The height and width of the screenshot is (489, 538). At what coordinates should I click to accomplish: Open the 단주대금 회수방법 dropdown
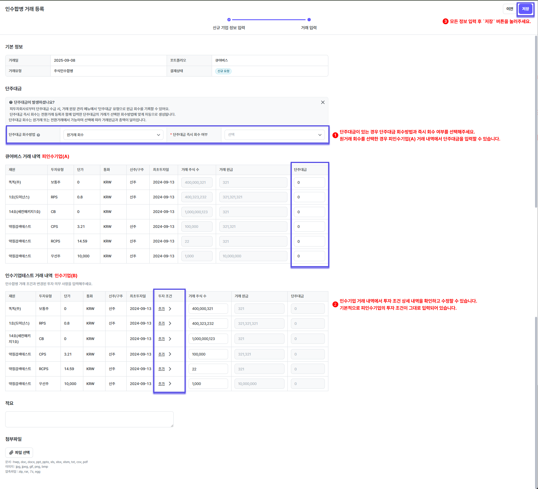pyautogui.click(x=113, y=135)
